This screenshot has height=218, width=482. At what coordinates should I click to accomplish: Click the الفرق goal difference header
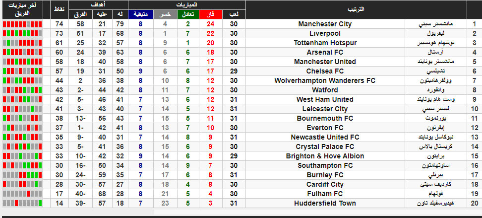point(80,14)
